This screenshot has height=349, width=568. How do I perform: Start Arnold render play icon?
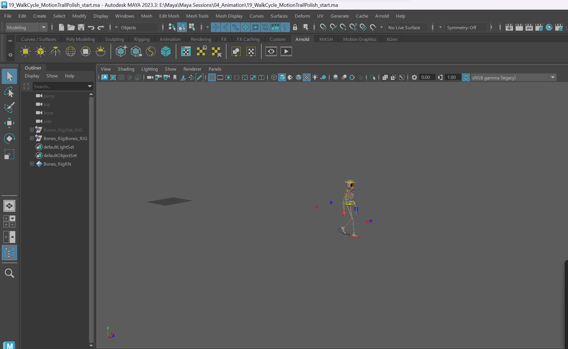pyautogui.click(x=286, y=51)
